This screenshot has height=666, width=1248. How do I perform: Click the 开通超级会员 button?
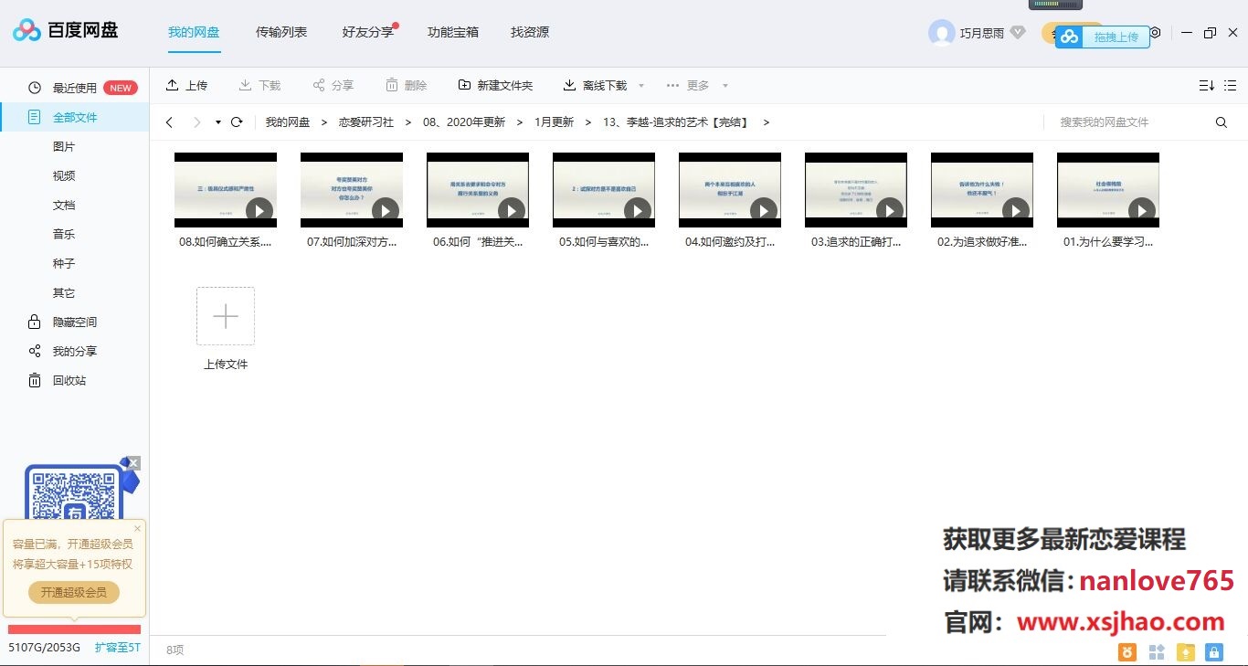(x=73, y=592)
